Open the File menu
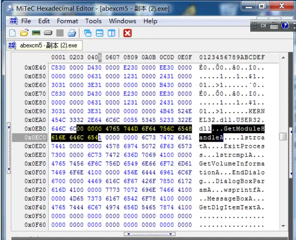 26,21
